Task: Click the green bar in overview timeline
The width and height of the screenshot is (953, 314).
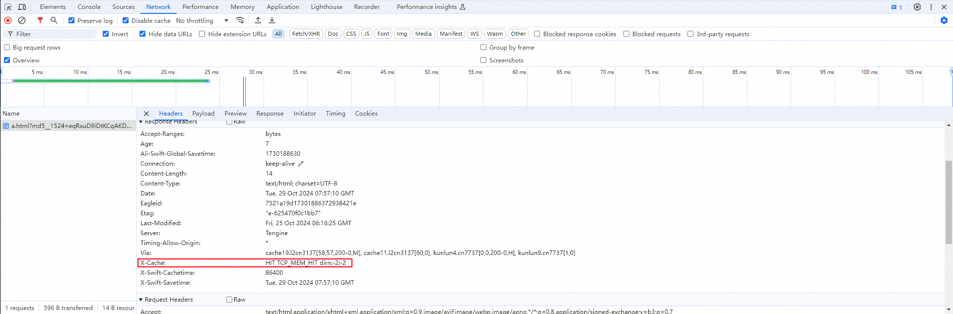Action: tap(111, 81)
